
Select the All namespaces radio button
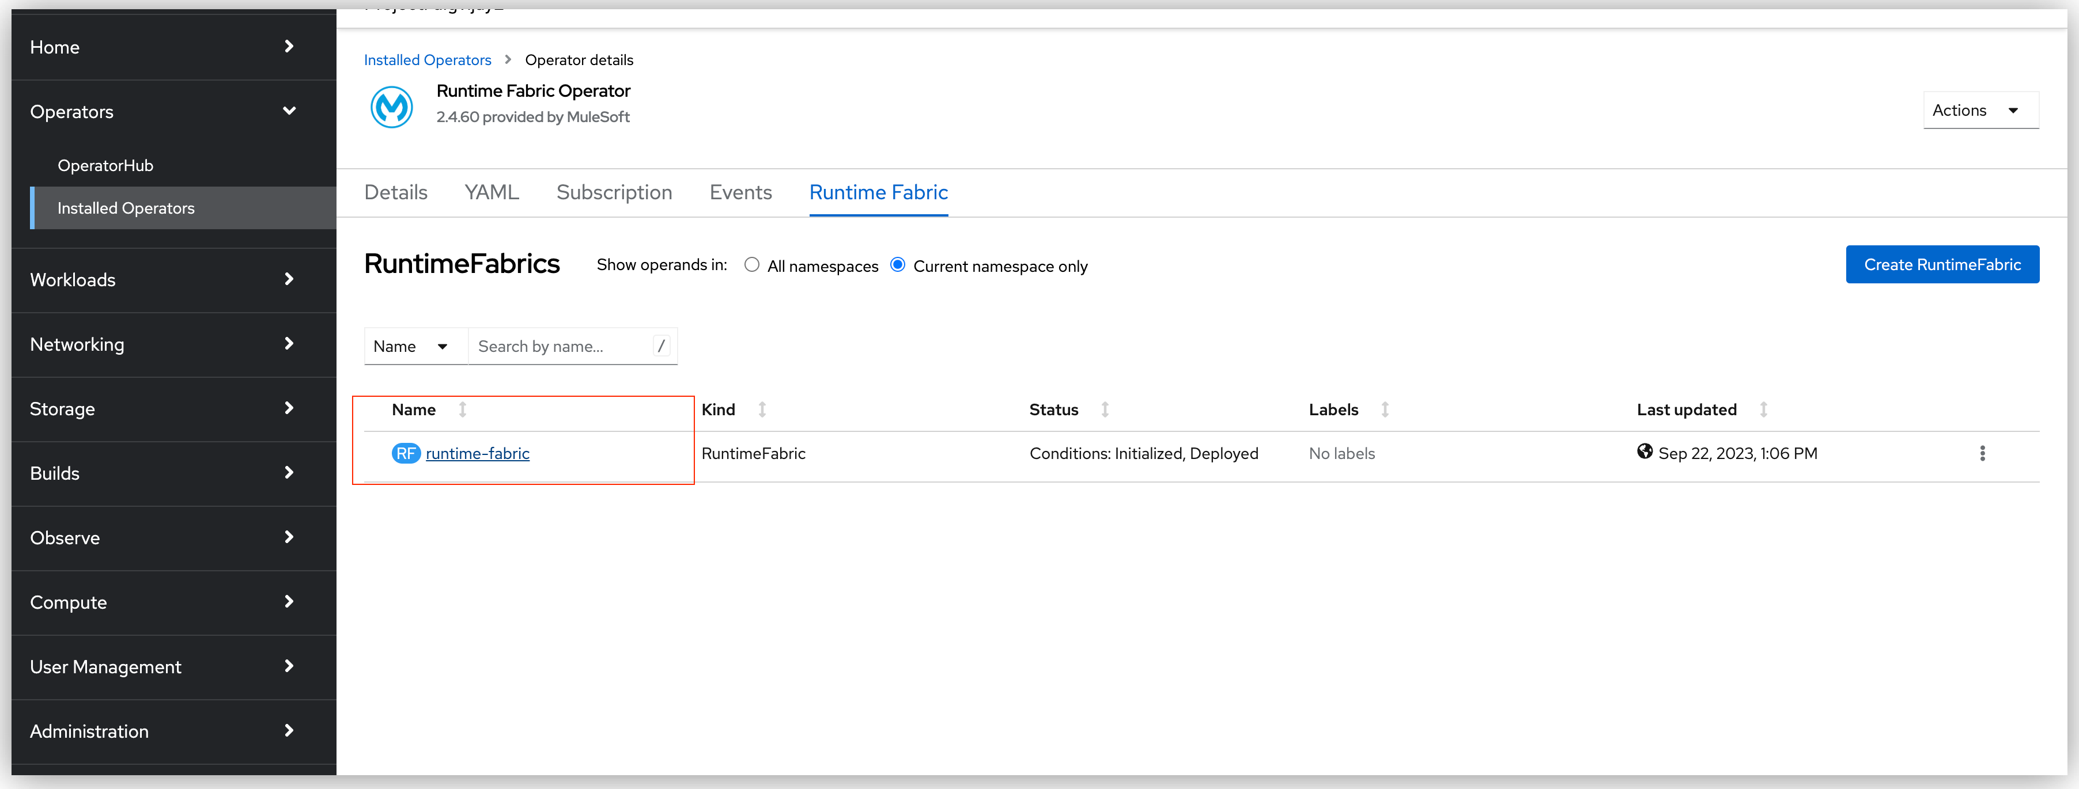tap(751, 264)
